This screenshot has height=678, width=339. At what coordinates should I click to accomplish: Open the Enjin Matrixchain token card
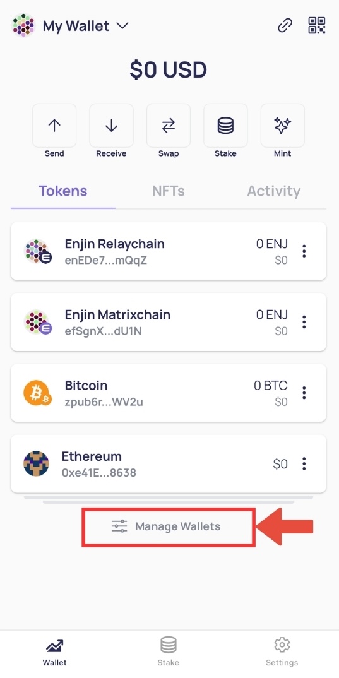169,322
